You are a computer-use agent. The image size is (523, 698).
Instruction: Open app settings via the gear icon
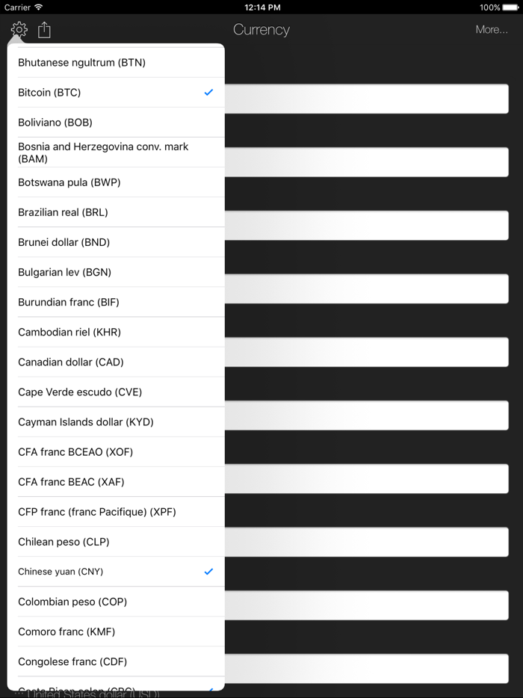click(19, 29)
